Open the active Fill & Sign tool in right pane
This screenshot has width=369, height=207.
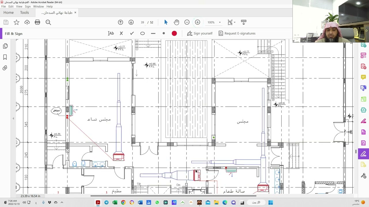[x=363, y=154]
